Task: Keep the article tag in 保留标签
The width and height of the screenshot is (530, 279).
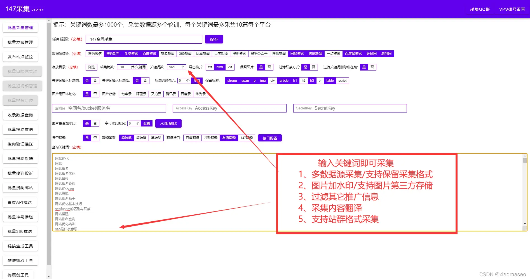Action: (x=284, y=81)
